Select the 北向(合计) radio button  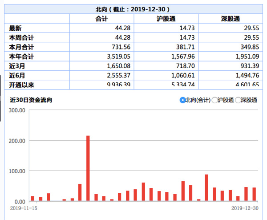point(182,100)
